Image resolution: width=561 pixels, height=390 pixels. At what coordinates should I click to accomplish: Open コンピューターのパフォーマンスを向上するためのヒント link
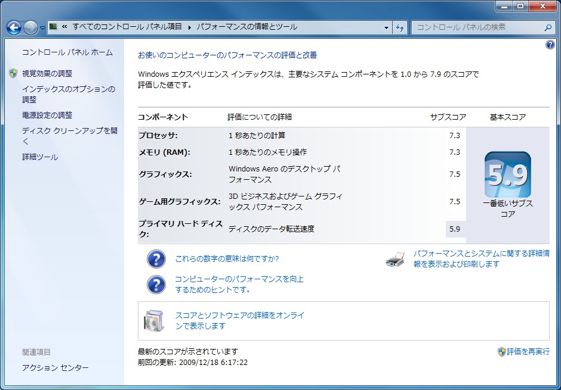[x=239, y=285]
